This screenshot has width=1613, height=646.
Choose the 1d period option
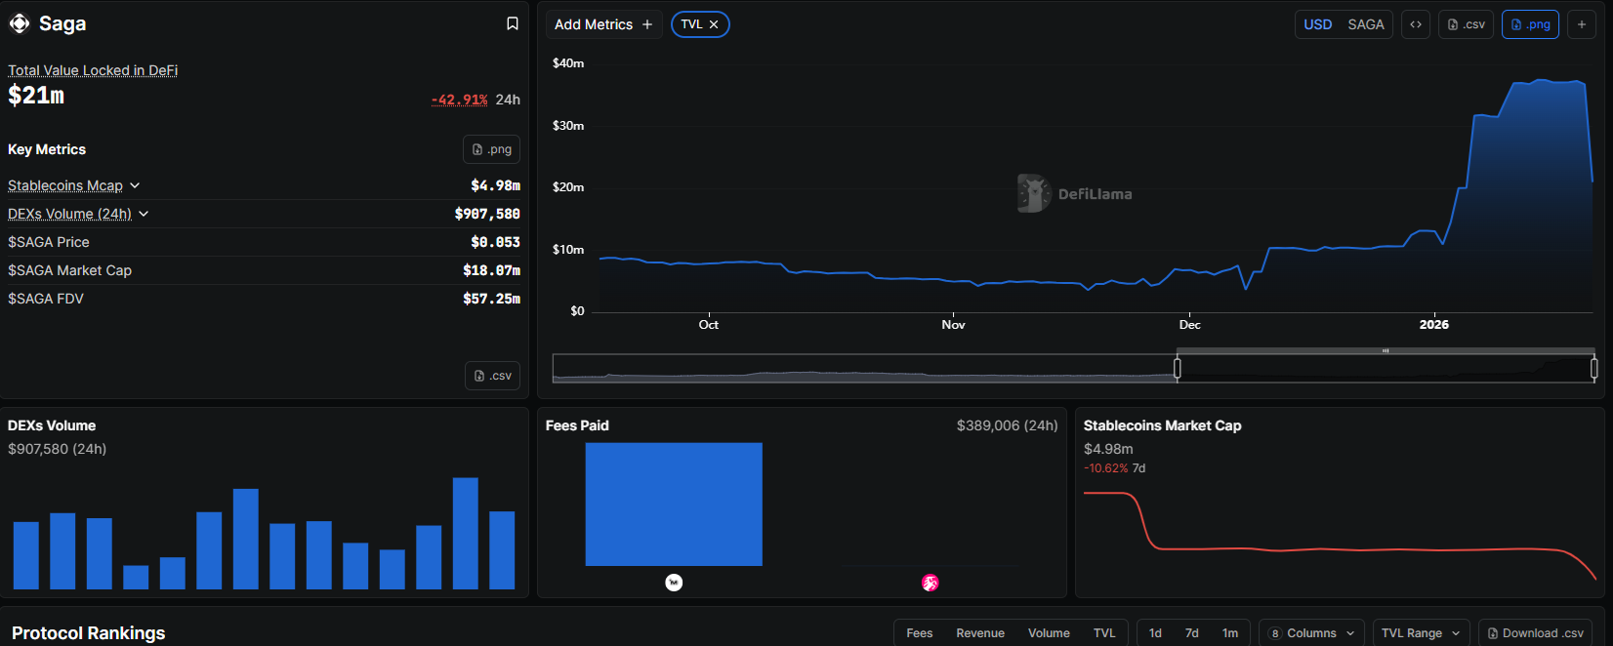tap(1155, 633)
